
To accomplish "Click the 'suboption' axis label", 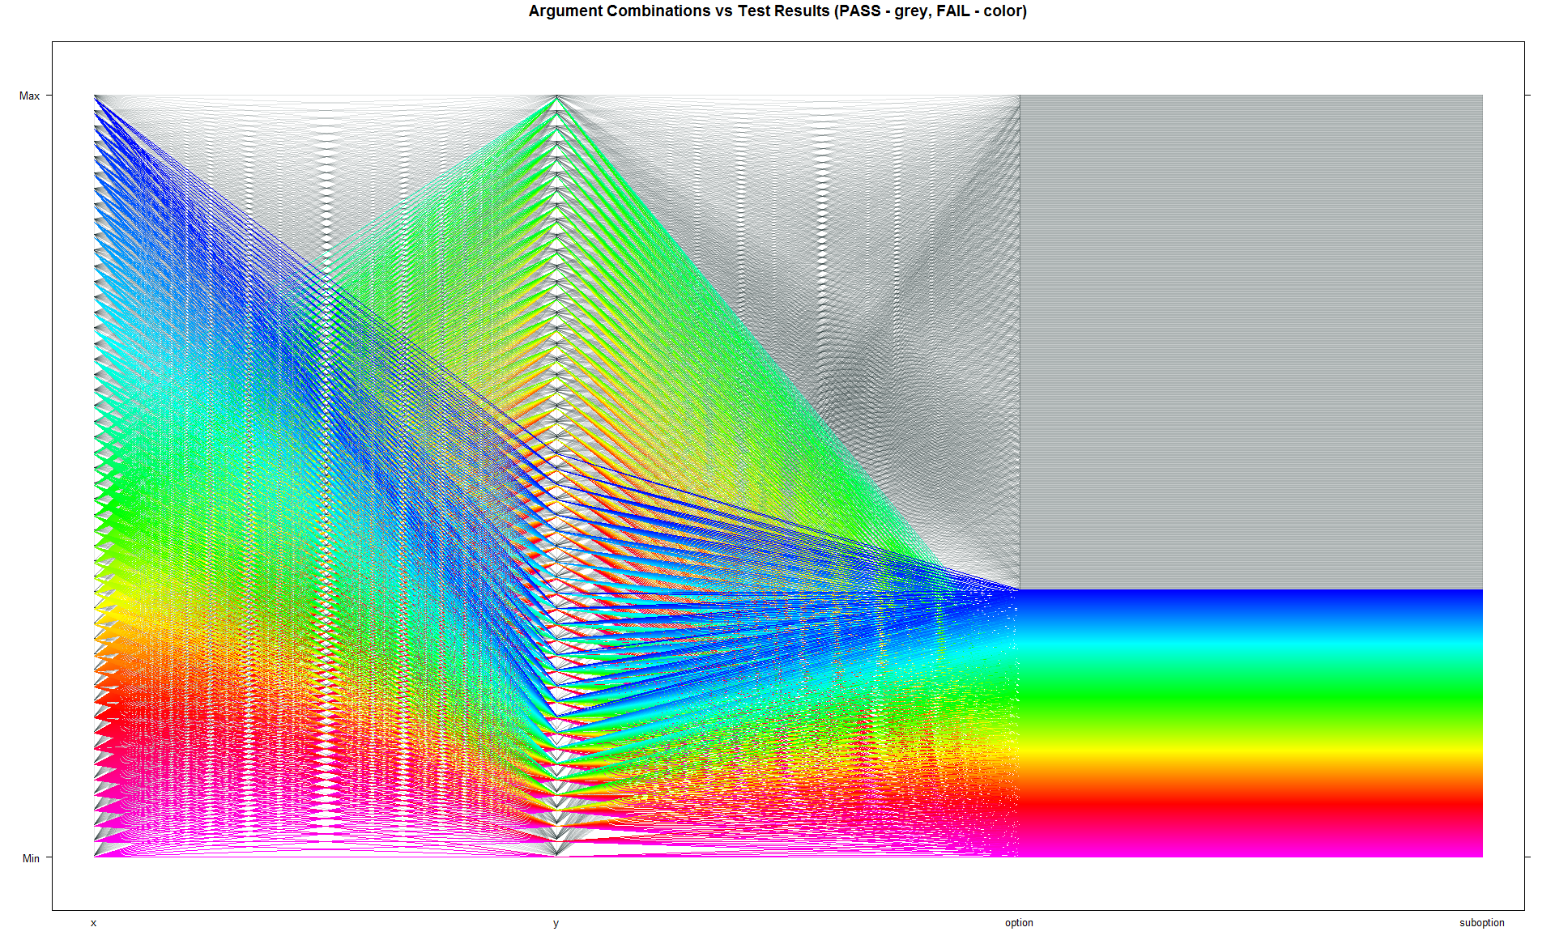I will coord(1482,923).
